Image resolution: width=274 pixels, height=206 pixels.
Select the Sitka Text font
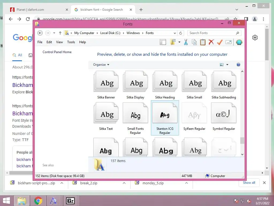tap(106, 117)
